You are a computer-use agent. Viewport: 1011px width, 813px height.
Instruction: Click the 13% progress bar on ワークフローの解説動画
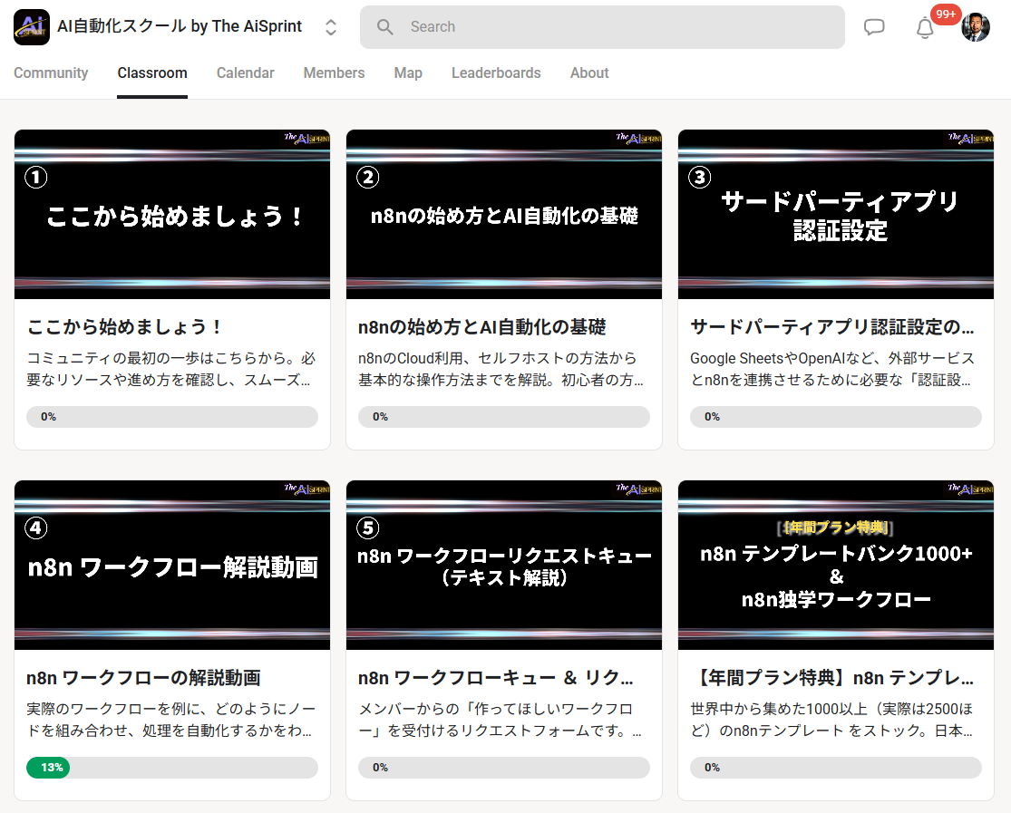[x=172, y=767]
